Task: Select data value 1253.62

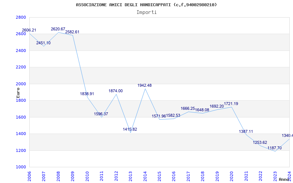Action: 260,142
